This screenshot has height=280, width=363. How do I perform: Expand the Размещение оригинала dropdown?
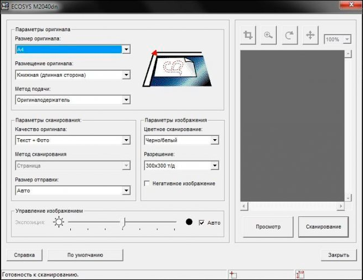coord(126,75)
